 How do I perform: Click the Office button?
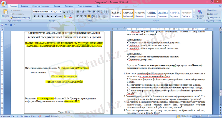pyautogui.click(x=4, y=4)
